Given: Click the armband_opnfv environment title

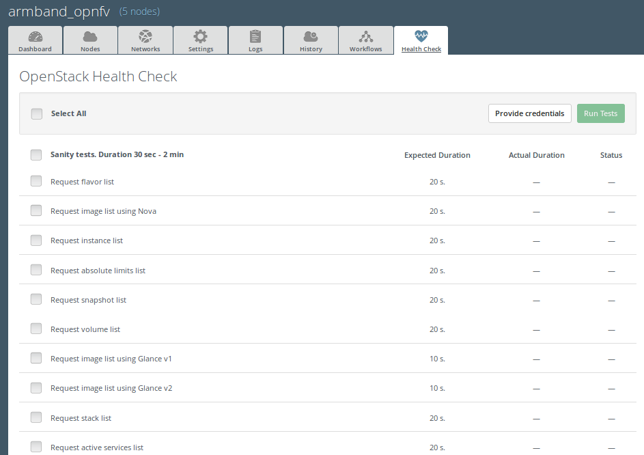Looking at the screenshot, I should pyautogui.click(x=59, y=12).
